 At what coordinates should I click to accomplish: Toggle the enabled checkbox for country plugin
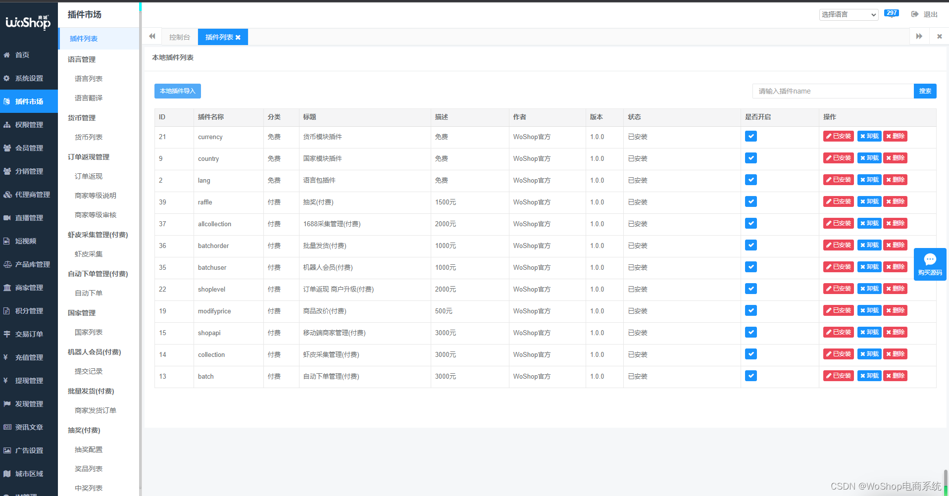point(751,158)
